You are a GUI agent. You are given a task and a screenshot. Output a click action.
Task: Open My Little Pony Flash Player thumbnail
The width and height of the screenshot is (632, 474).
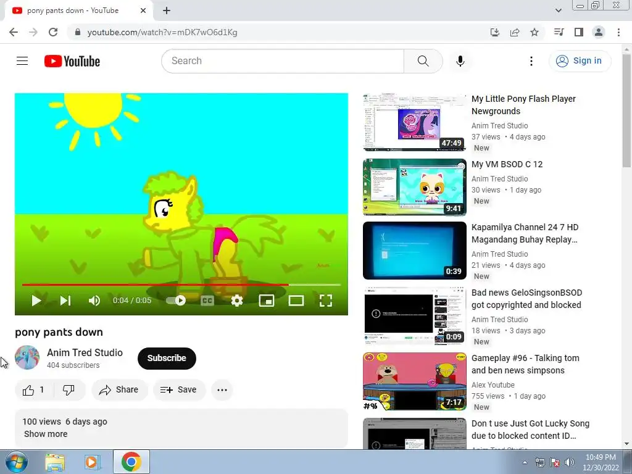point(414,122)
